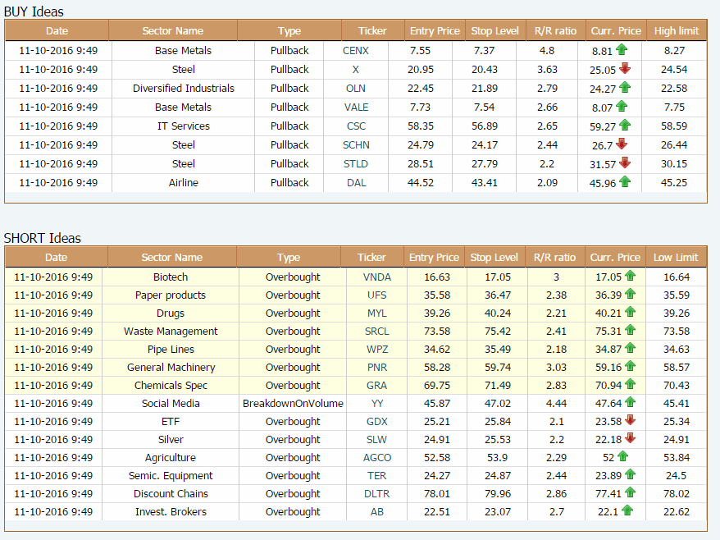Select R/R ratio 4.44 in YY row
The width and height of the screenshot is (720, 540).
tap(556, 404)
